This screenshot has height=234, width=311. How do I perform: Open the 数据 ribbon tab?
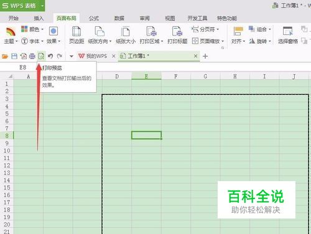point(119,18)
